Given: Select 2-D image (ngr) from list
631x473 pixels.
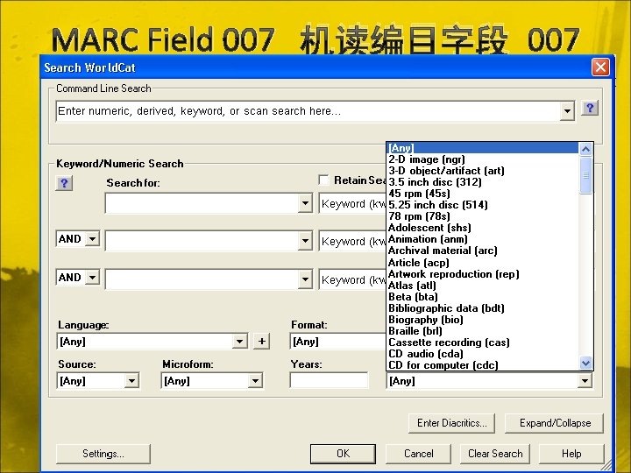Looking at the screenshot, I should [x=483, y=159].
